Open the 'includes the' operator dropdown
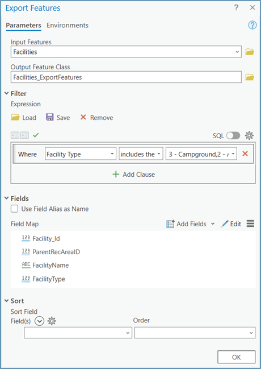The height and width of the screenshot is (369, 261). point(141,154)
